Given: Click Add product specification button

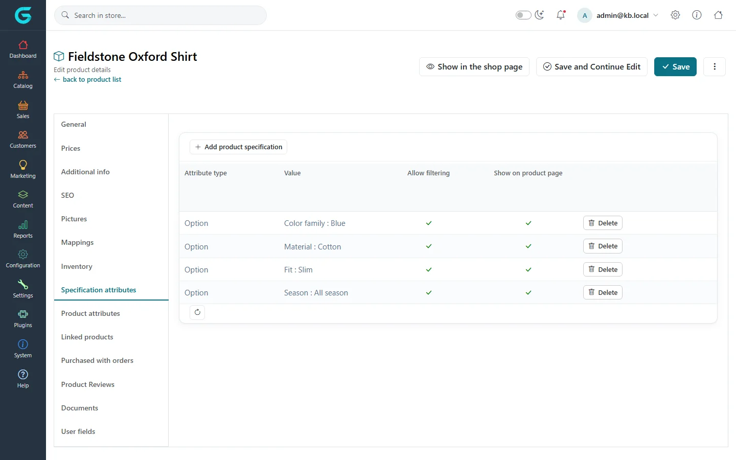Looking at the screenshot, I should (x=238, y=147).
